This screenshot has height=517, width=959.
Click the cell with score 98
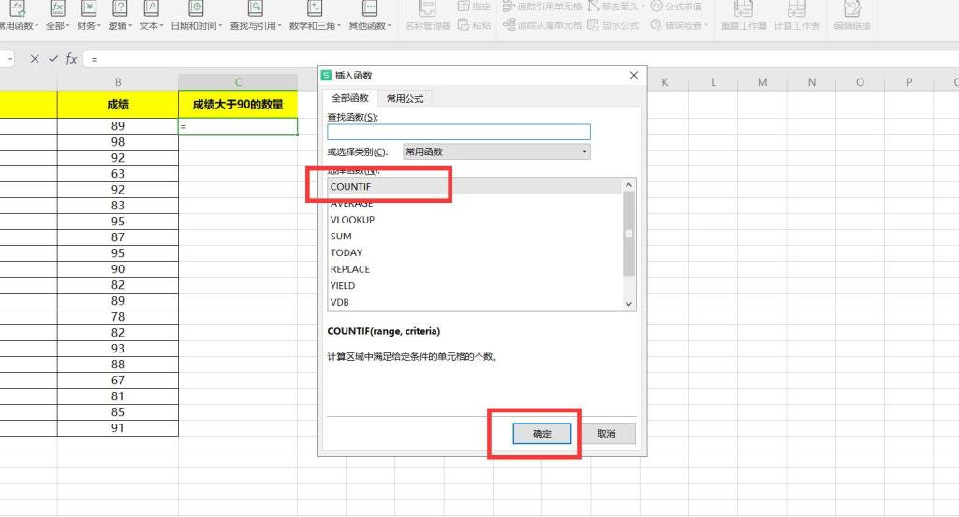[x=118, y=141]
